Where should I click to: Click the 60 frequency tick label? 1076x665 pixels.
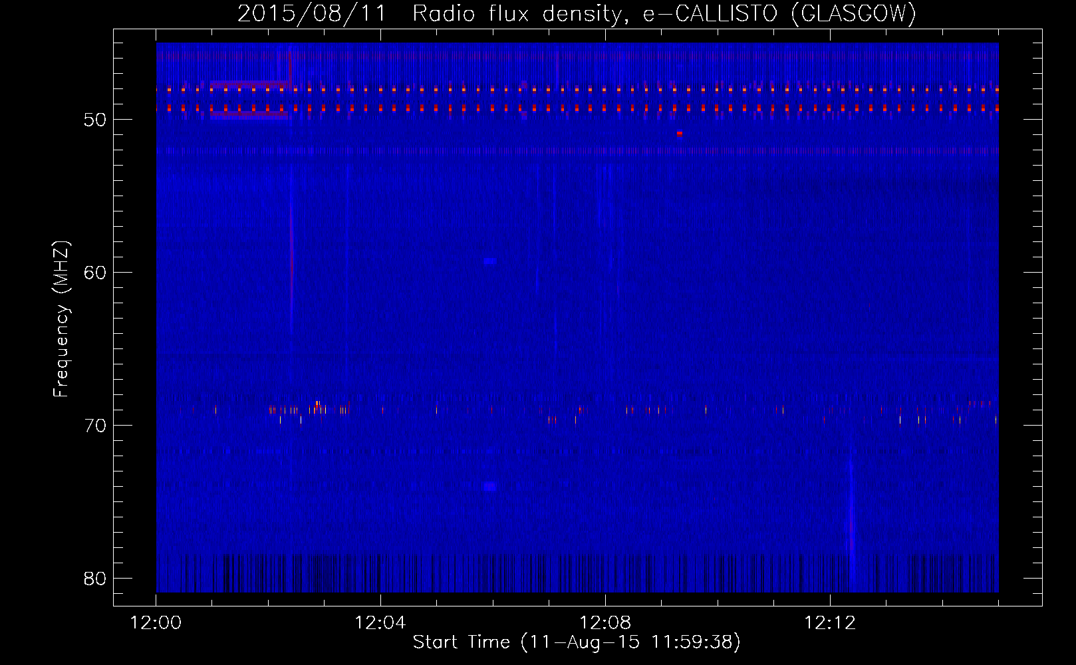click(x=96, y=273)
